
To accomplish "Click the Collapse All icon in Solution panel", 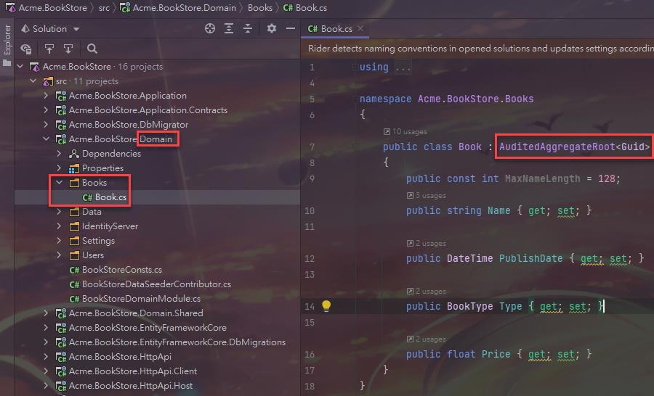I will pos(248,28).
